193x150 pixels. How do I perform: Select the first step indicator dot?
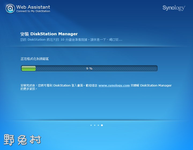coord(91,125)
